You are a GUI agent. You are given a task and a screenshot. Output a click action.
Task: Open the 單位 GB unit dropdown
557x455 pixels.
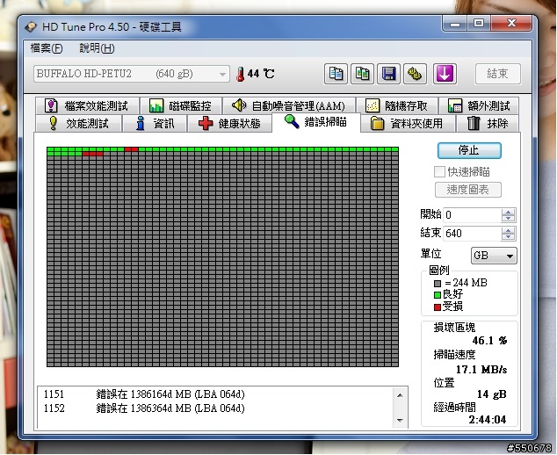pos(494,256)
